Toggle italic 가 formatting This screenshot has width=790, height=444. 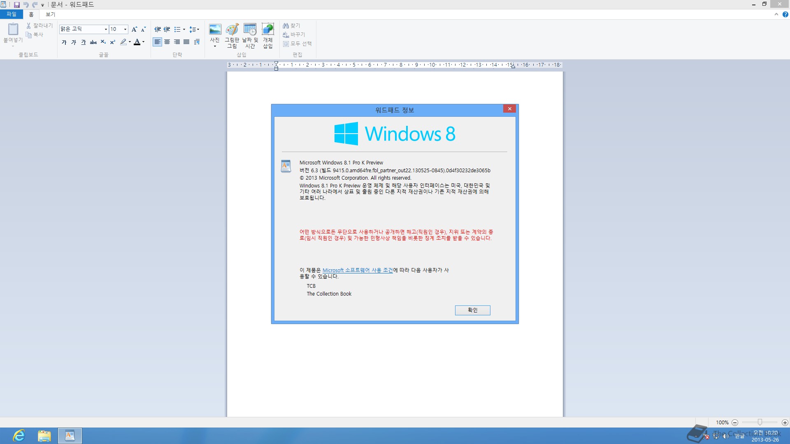[x=74, y=42]
